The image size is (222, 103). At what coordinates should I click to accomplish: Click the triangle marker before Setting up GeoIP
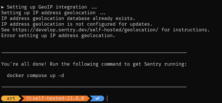click(x=3, y=7)
